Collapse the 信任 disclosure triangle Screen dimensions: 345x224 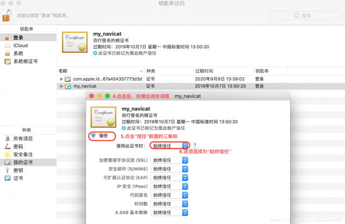(93, 136)
